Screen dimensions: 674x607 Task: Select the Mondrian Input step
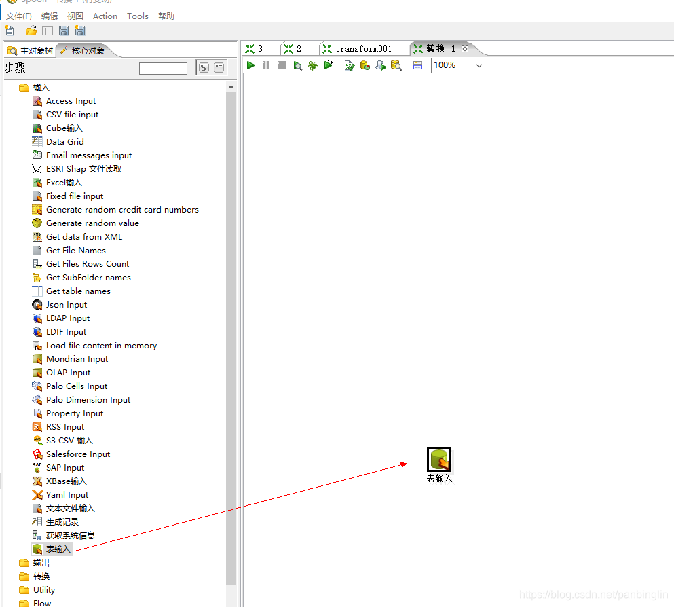pos(70,359)
